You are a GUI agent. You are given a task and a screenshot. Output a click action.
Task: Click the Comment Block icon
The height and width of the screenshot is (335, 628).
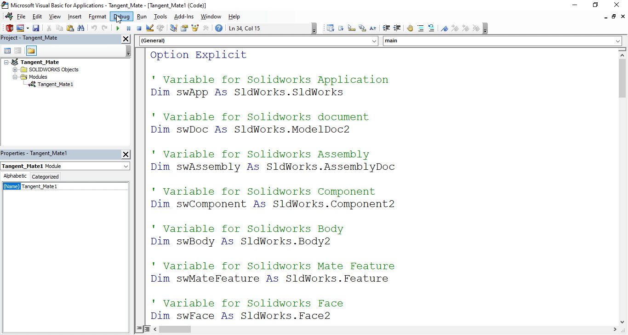coord(421,28)
